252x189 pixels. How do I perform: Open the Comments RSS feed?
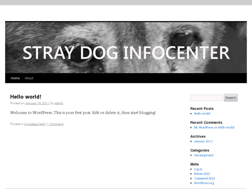(x=205, y=178)
